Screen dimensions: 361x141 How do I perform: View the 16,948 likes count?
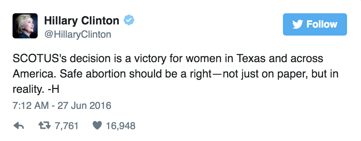(x=121, y=126)
